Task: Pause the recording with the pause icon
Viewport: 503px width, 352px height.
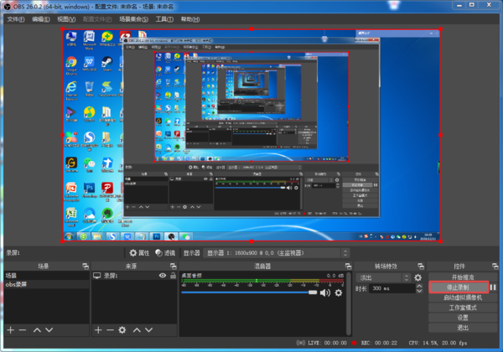Action: click(x=493, y=287)
